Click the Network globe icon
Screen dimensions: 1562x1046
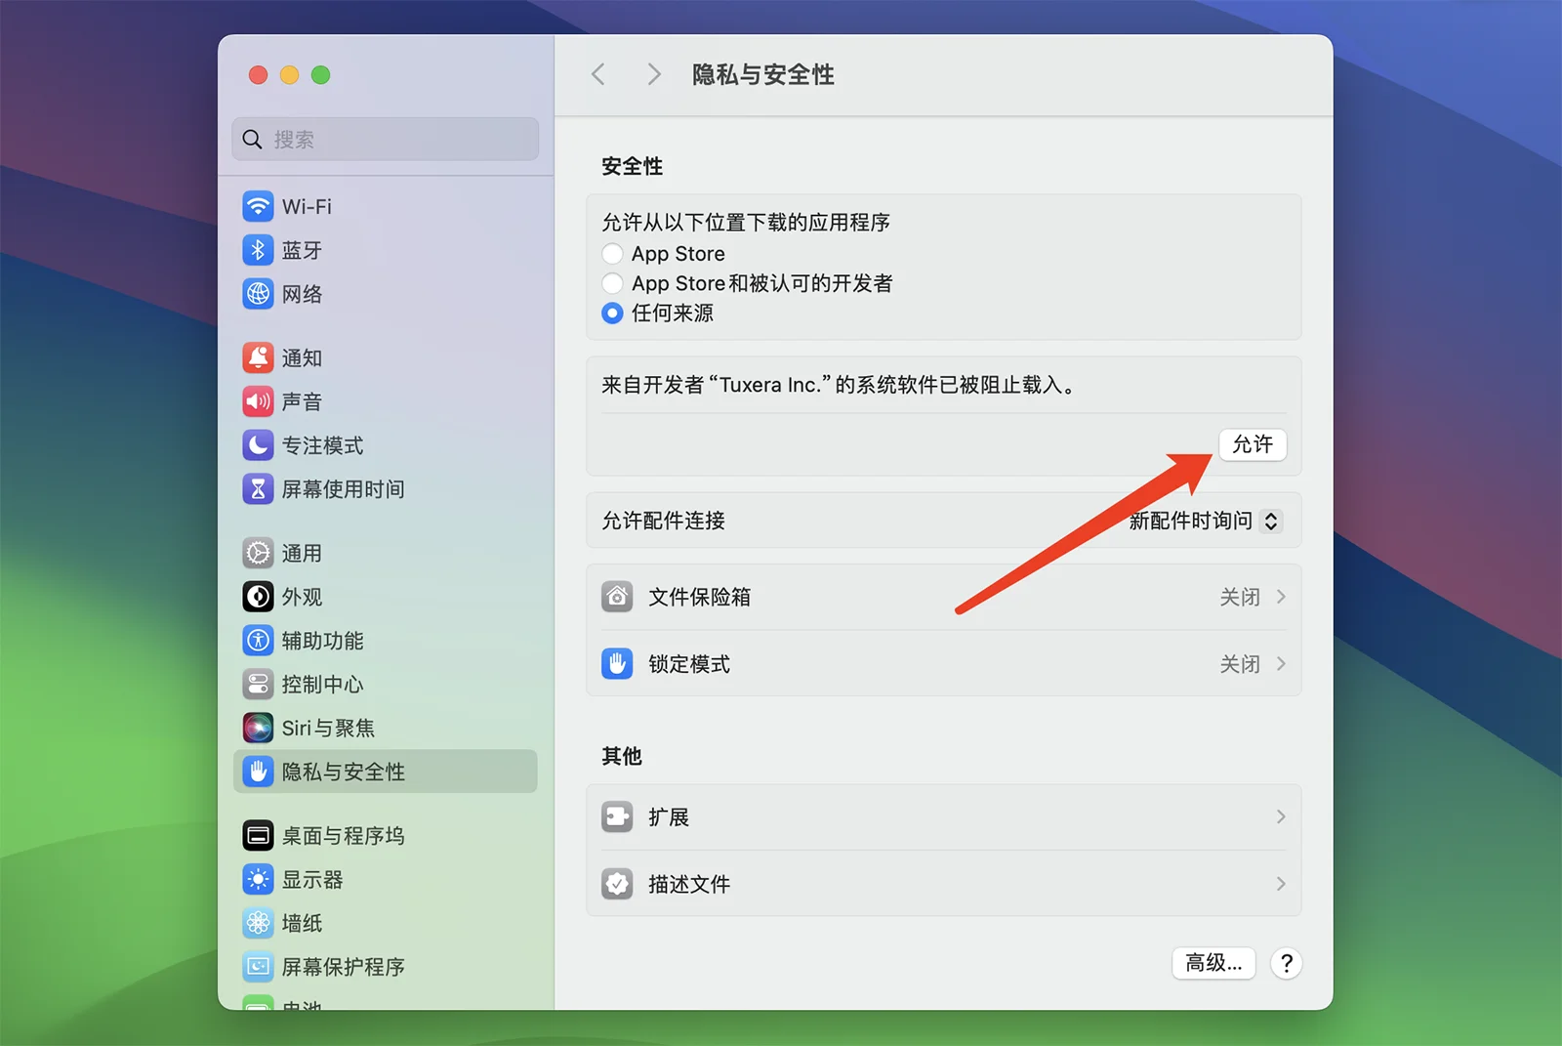(x=258, y=294)
